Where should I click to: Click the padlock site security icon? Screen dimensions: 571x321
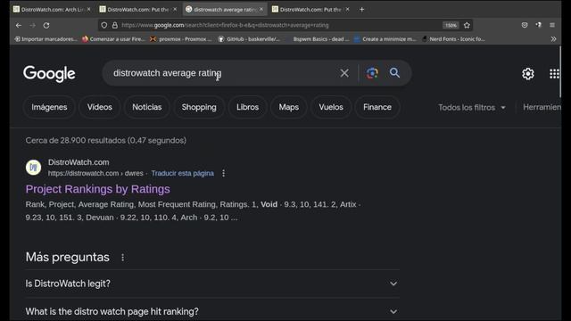coord(115,25)
